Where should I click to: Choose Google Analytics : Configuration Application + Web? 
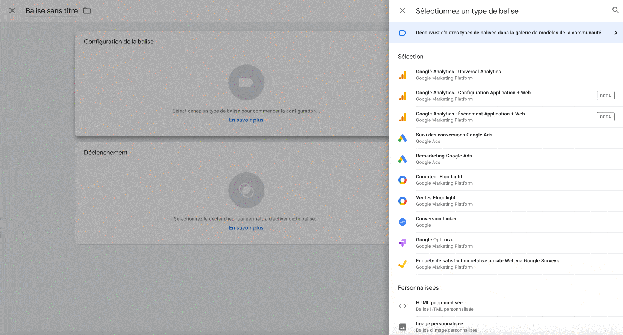click(x=506, y=96)
